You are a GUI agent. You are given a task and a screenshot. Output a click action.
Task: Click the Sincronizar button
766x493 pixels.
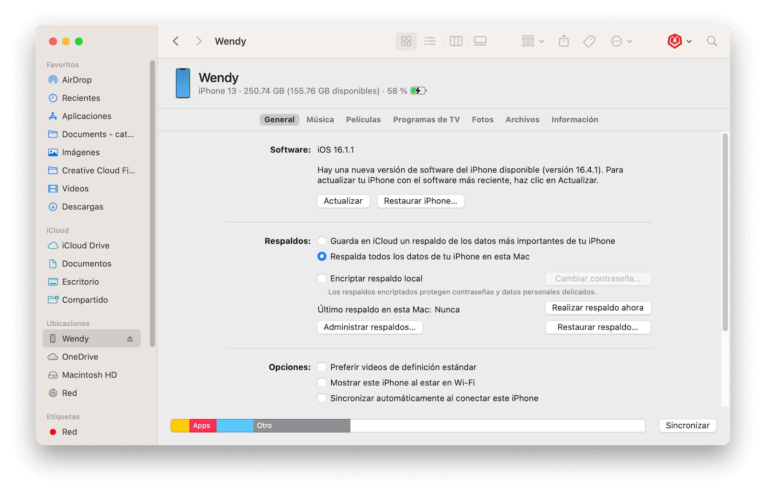687,425
